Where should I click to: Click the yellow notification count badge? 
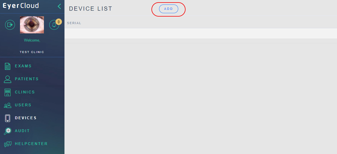[x=59, y=22]
